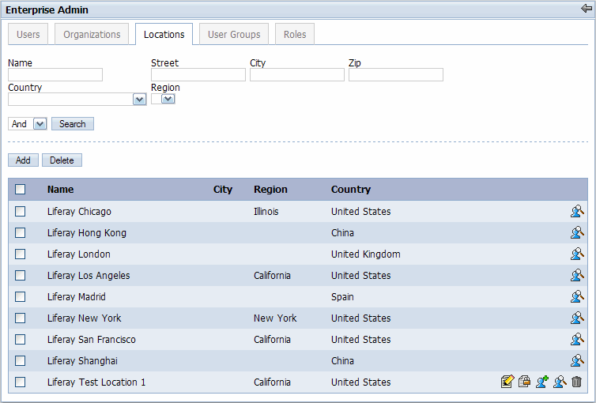
Task: Switch to the Roles tab
Action: tap(295, 34)
